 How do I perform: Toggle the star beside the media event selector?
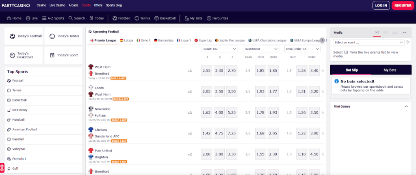coord(408,42)
